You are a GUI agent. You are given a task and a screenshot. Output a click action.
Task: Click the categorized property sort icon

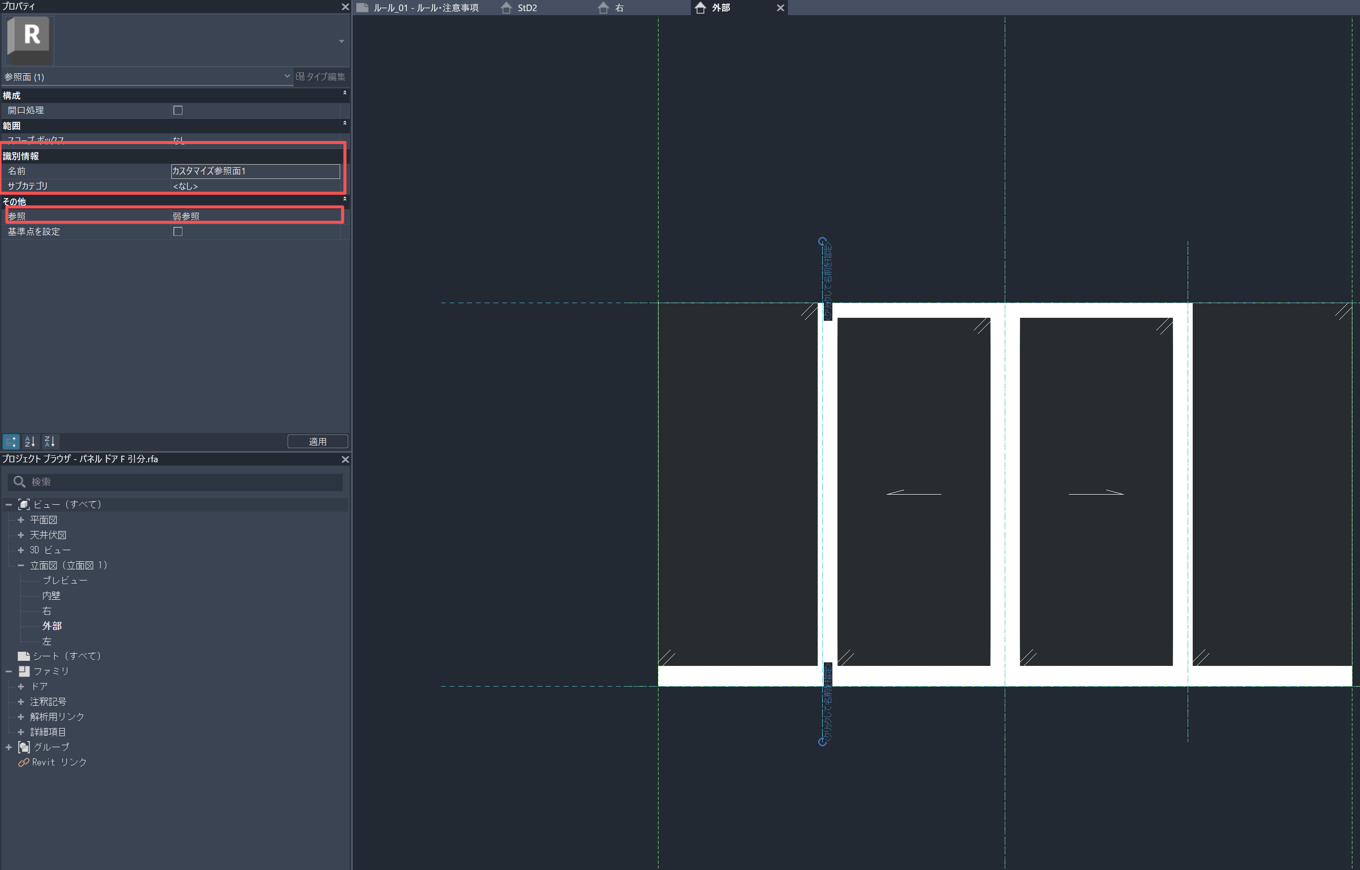click(x=11, y=441)
